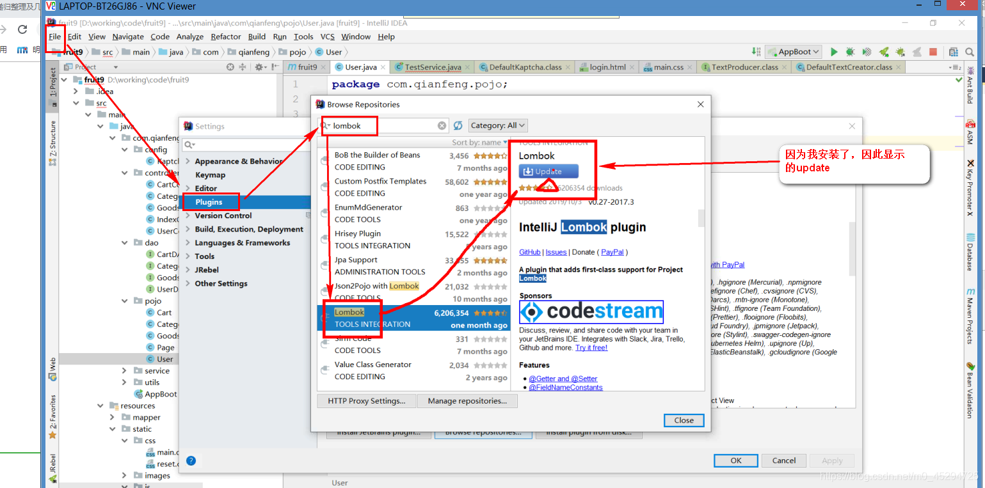Open Key Promoter X side panel

970,188
